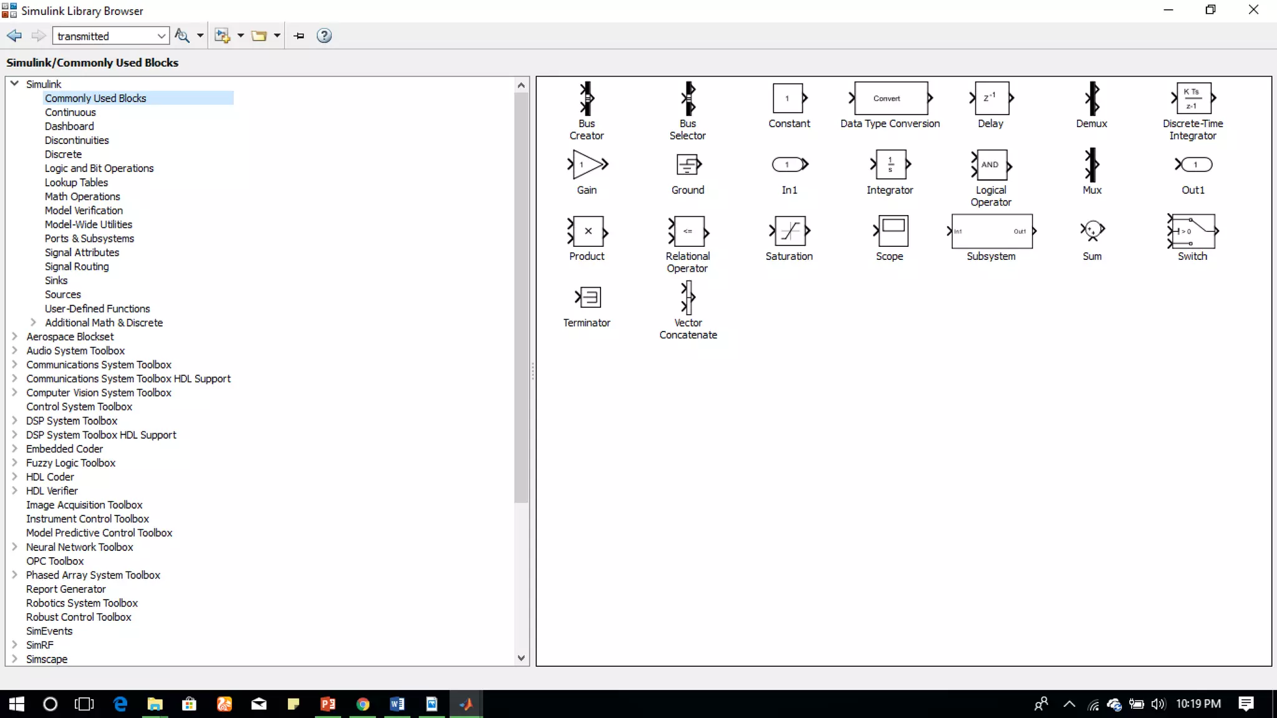This screenshot has height=718, width=1277.
Task: Select Math Operations in library tree
Action: coord(82,196)
